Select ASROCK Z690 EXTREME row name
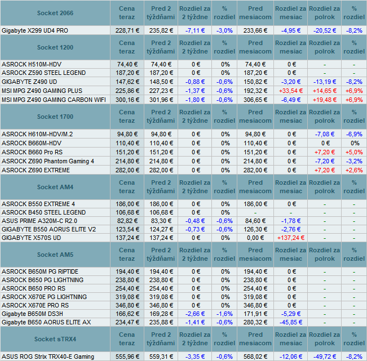The width and height of the screenshot is (367, 361). click(36, 170)
